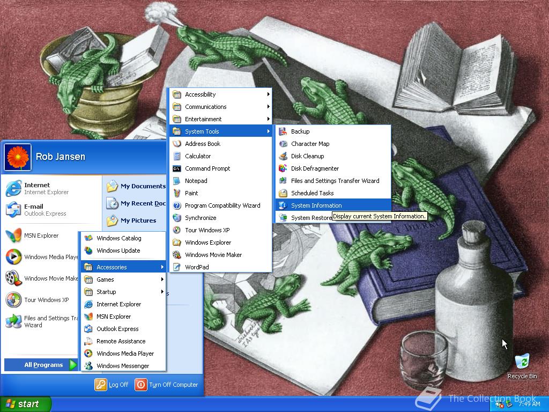Expand Games submenu
549x412 pixels.
pyautogui.click(x=123, y=279)
